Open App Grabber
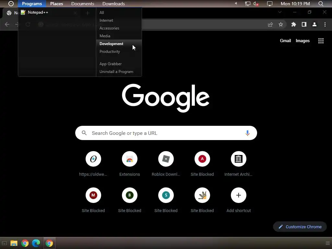The width and height of the screenshot is (332, 249). click(x=111, y=64)
